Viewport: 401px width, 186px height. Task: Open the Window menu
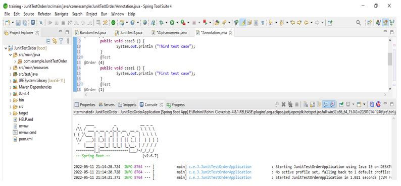coord(117,14)
